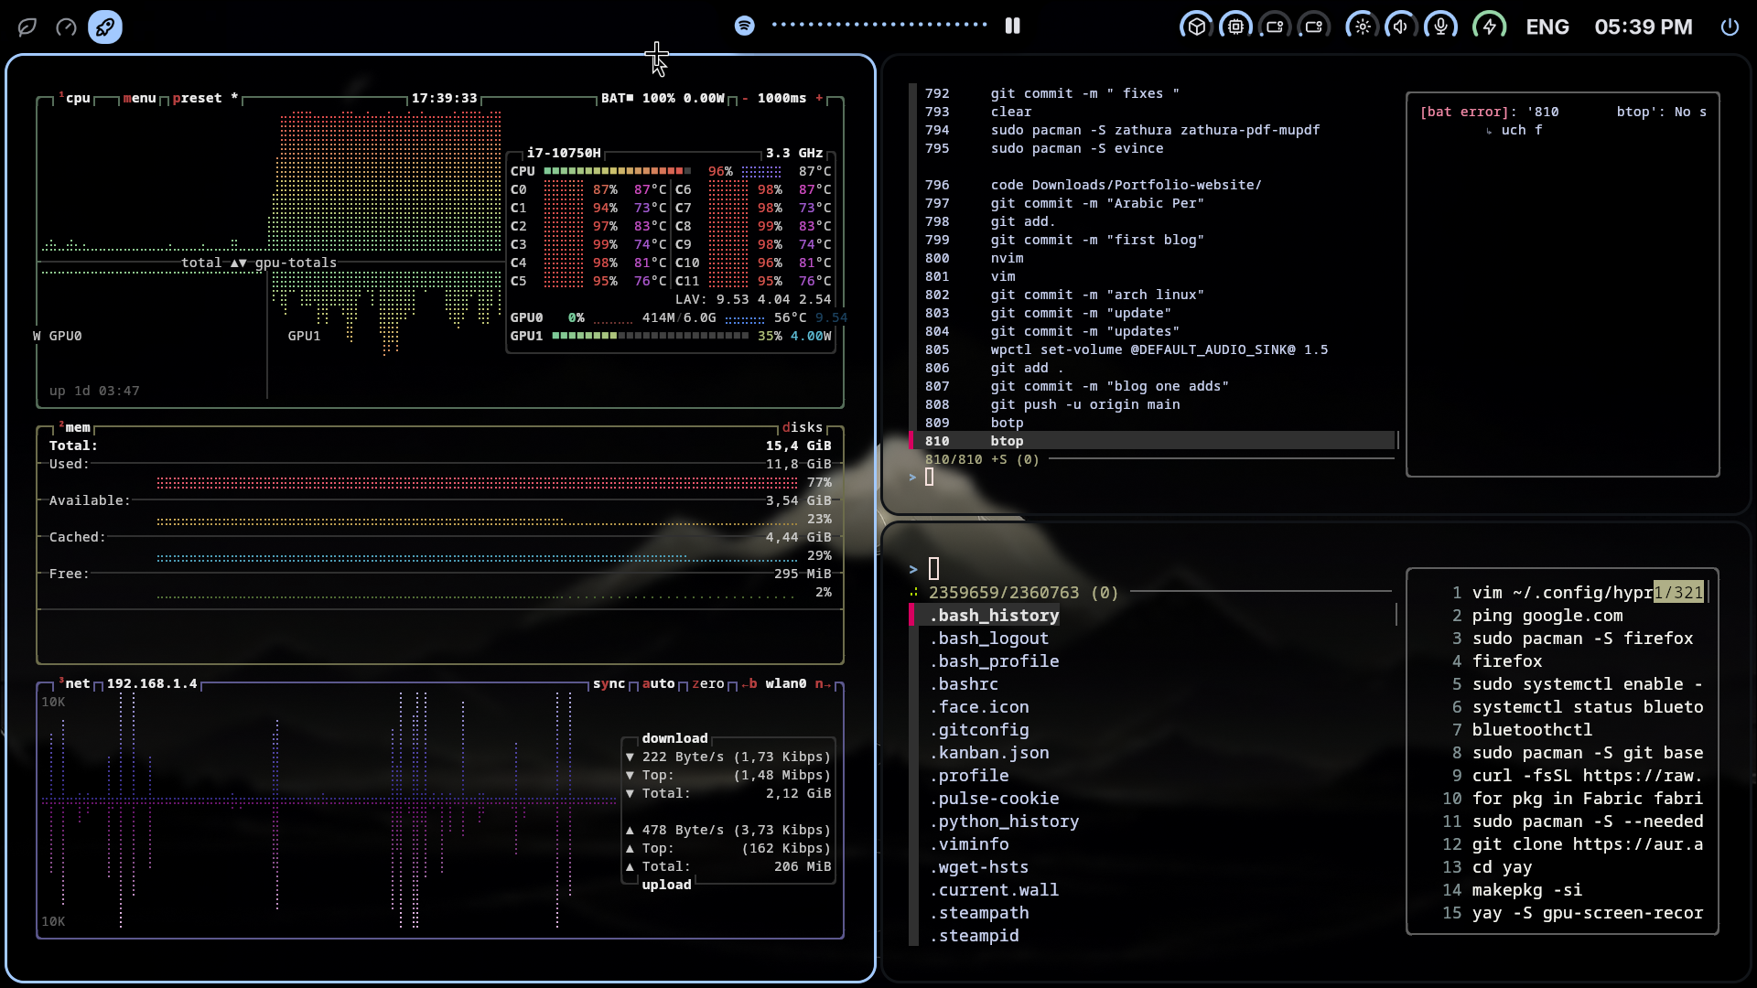Toggle the microphone indicator

pos(1440,27)
